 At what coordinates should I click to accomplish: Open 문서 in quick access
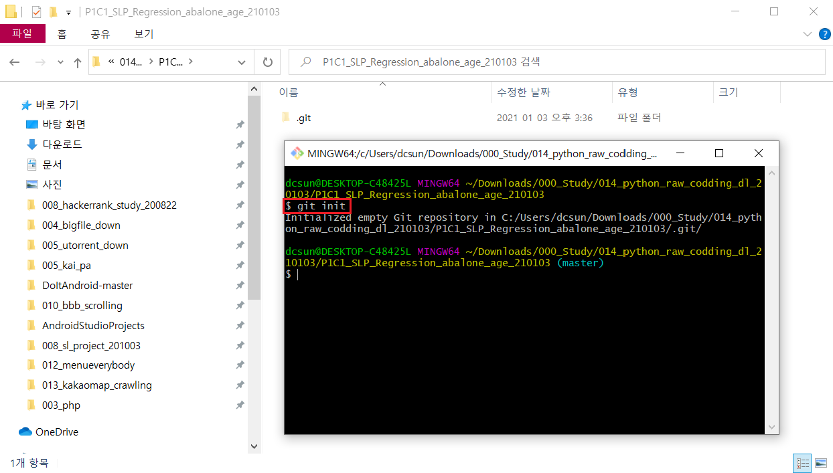44,165
